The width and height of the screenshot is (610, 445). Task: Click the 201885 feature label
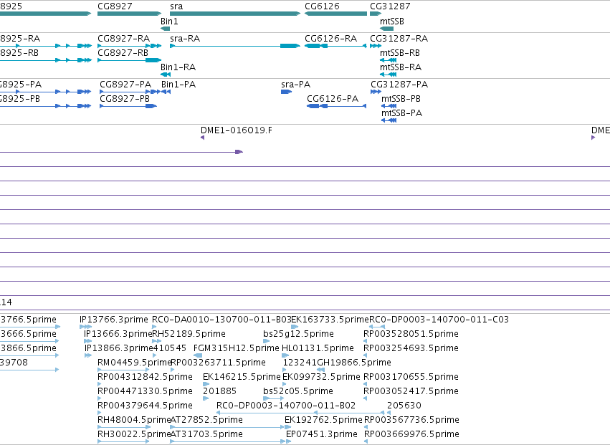pyautogui.click(x=220, y=391)
